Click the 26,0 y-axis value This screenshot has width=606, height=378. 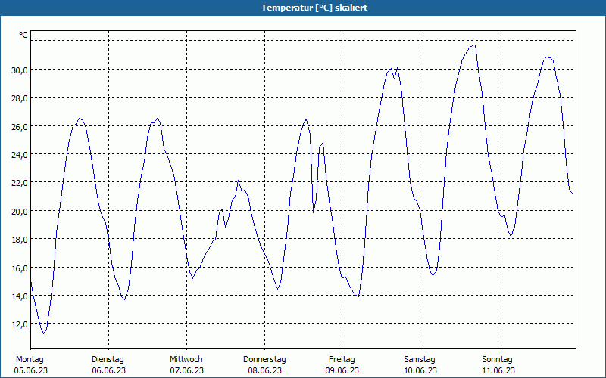click(x=19, y=126)
